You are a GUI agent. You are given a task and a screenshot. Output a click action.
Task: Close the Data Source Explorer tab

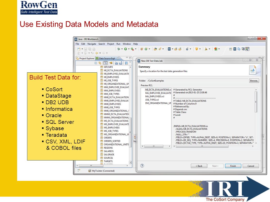coord(118,58)
